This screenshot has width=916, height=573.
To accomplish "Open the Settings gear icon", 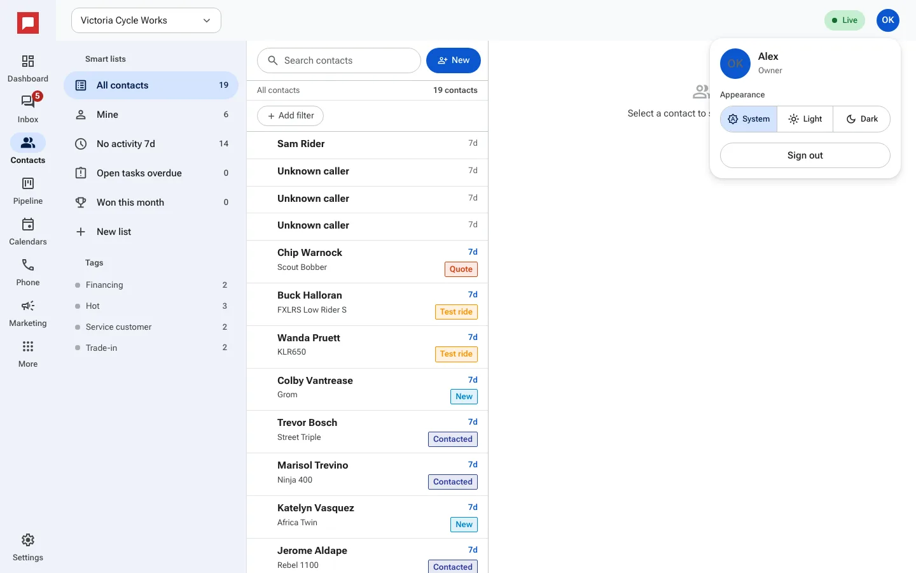I will click(28, 540).
